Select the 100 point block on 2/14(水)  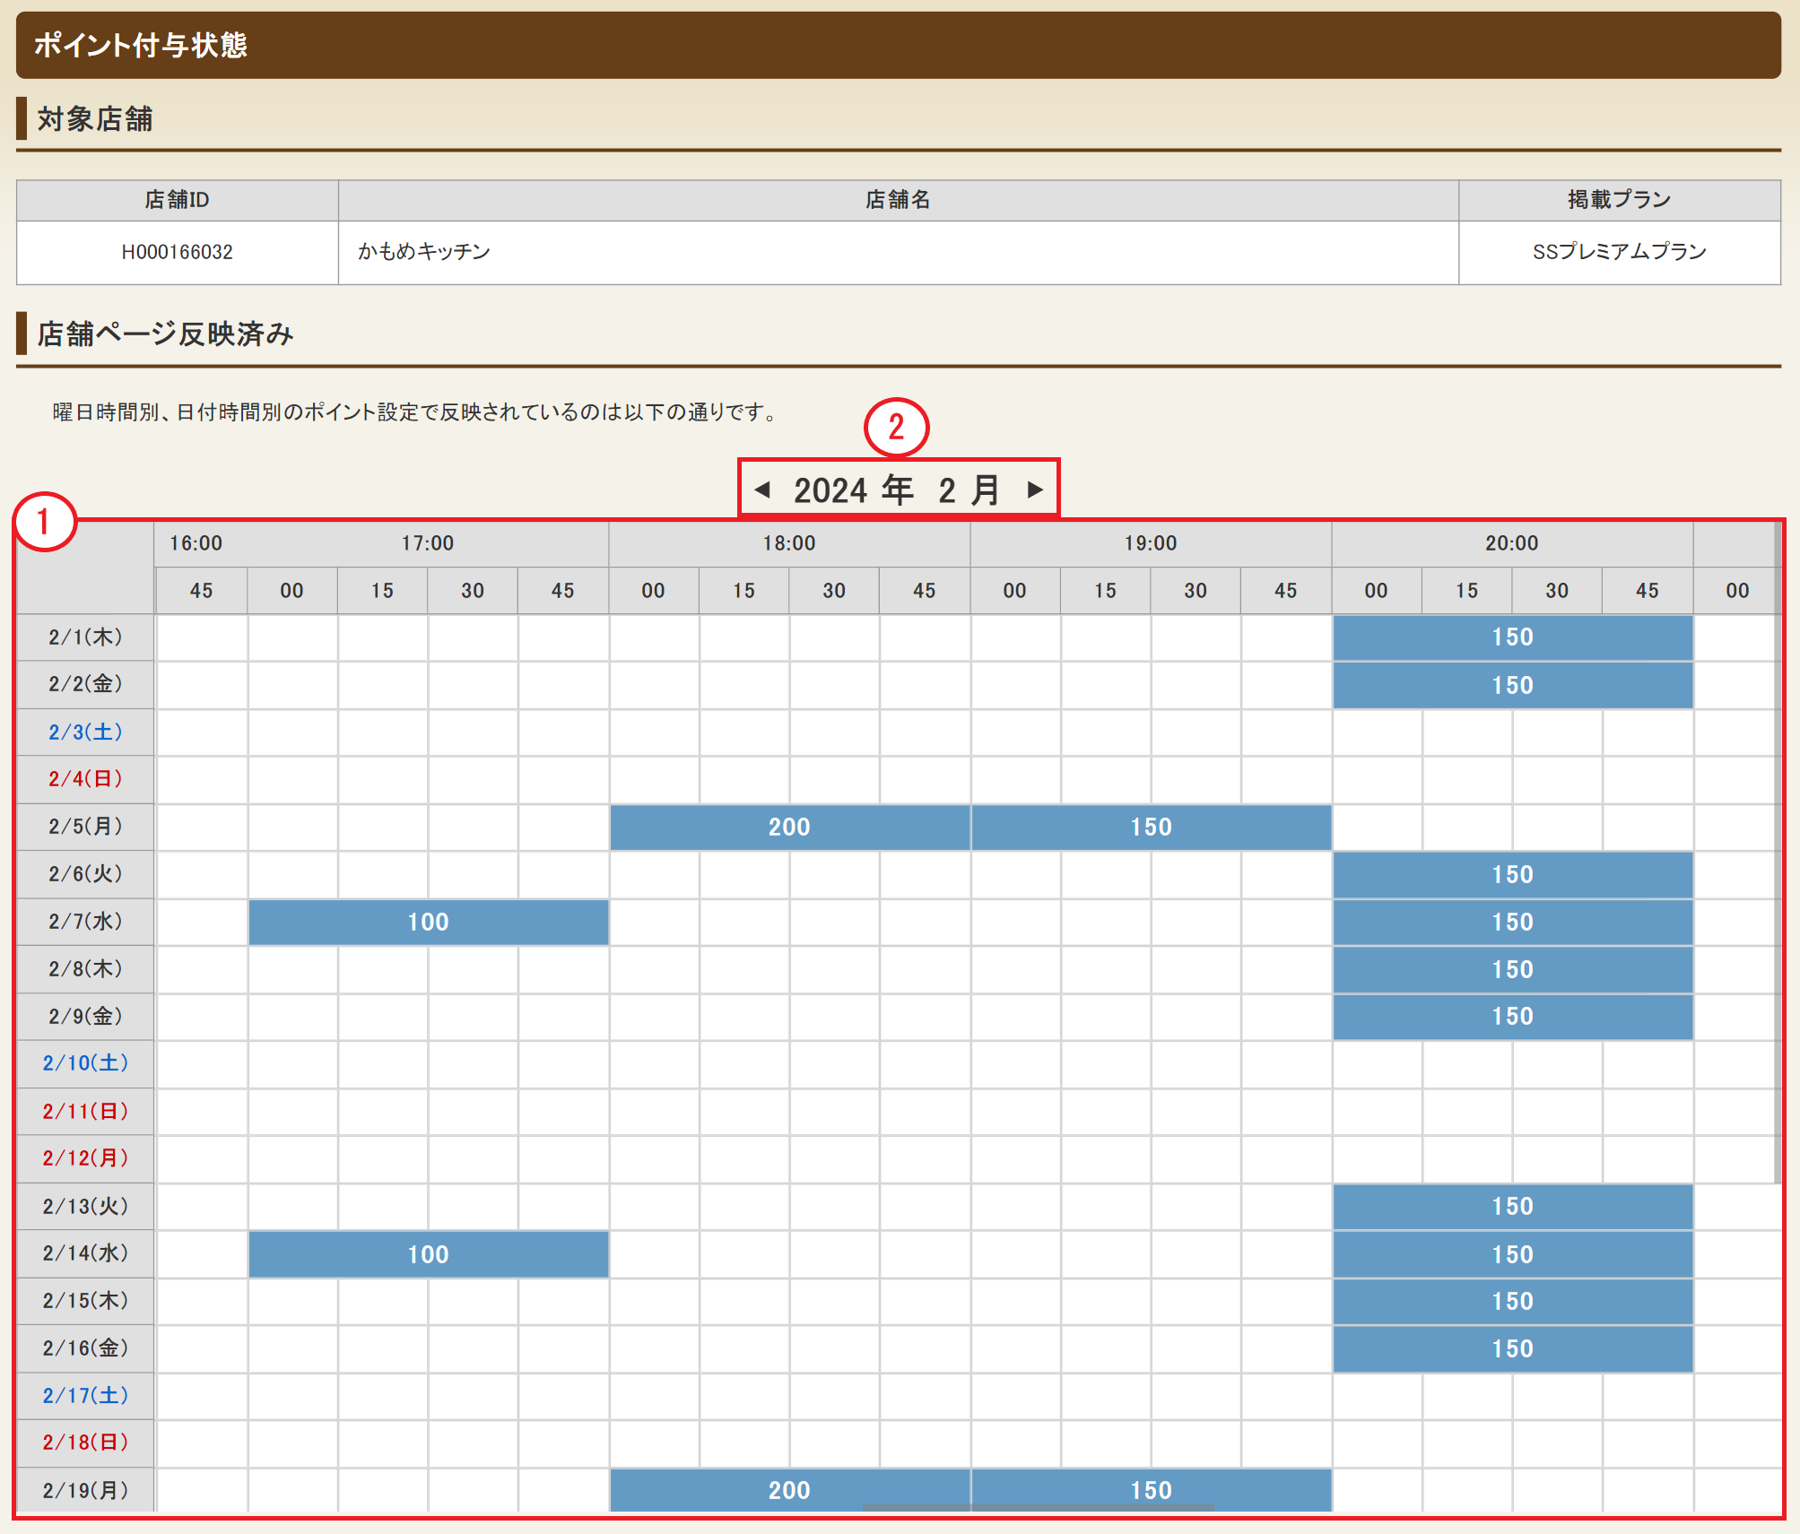[428, 1254]
